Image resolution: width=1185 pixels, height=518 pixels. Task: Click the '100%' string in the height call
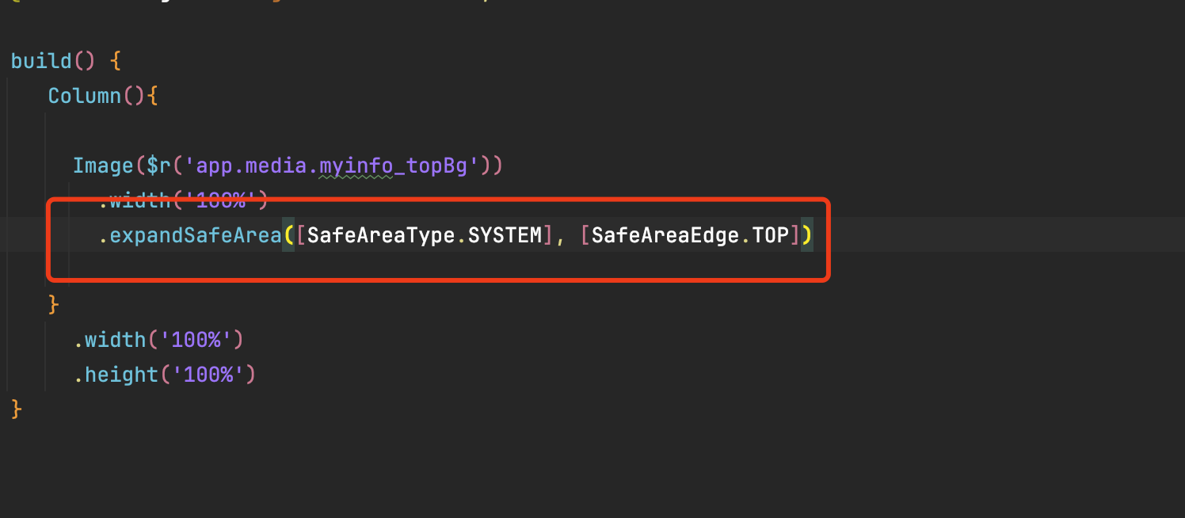click(208, 374)
